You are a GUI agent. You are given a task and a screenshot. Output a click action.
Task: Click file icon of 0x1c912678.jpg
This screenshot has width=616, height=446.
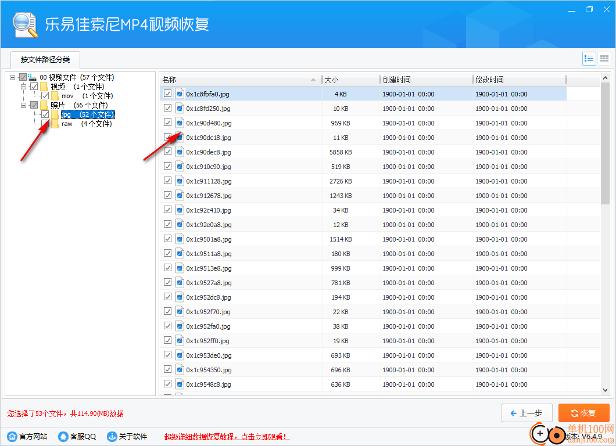click(180, 196)
